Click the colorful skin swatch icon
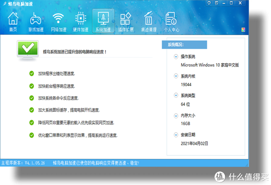271x185 pixels. click(243, 30)
